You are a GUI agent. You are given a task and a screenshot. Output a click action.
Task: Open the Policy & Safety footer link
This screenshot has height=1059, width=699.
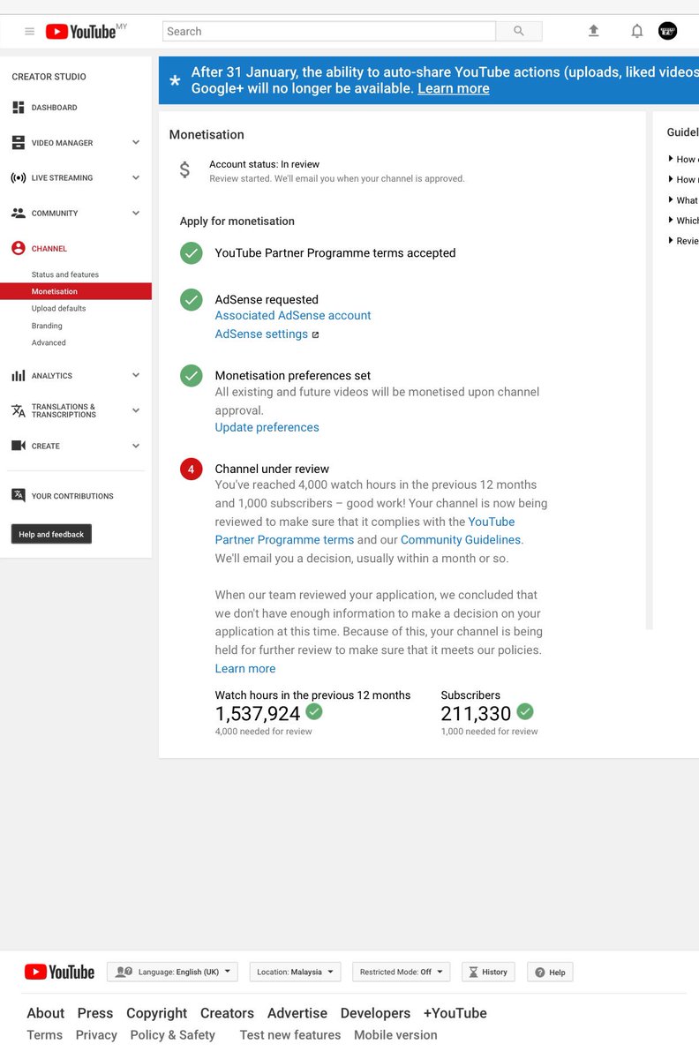click(172, 1035)
